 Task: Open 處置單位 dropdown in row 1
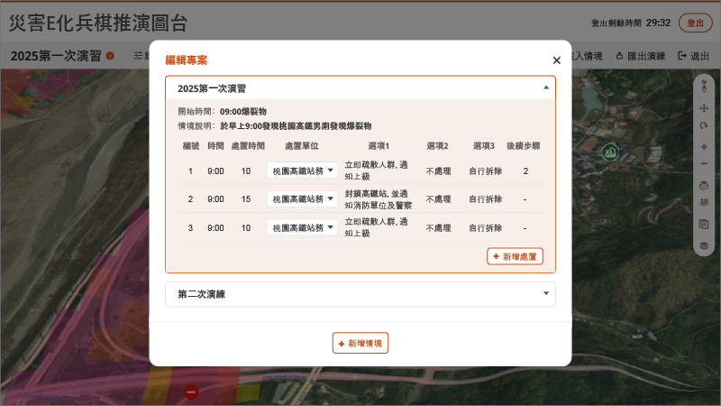point(302,171)
